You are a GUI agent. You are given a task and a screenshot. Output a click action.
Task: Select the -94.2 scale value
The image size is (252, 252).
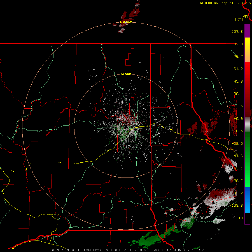pos(237,193)
